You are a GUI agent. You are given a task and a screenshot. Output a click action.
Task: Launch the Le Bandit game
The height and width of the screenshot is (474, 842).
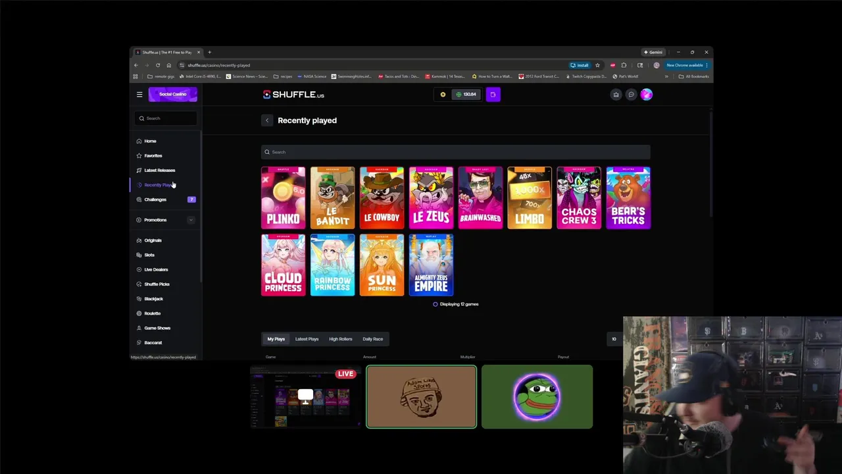(x=332, y=198)
